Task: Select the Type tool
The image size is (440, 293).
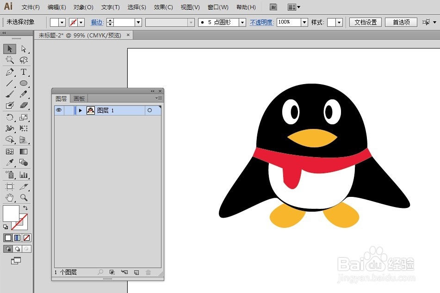Action: point(24,72)
